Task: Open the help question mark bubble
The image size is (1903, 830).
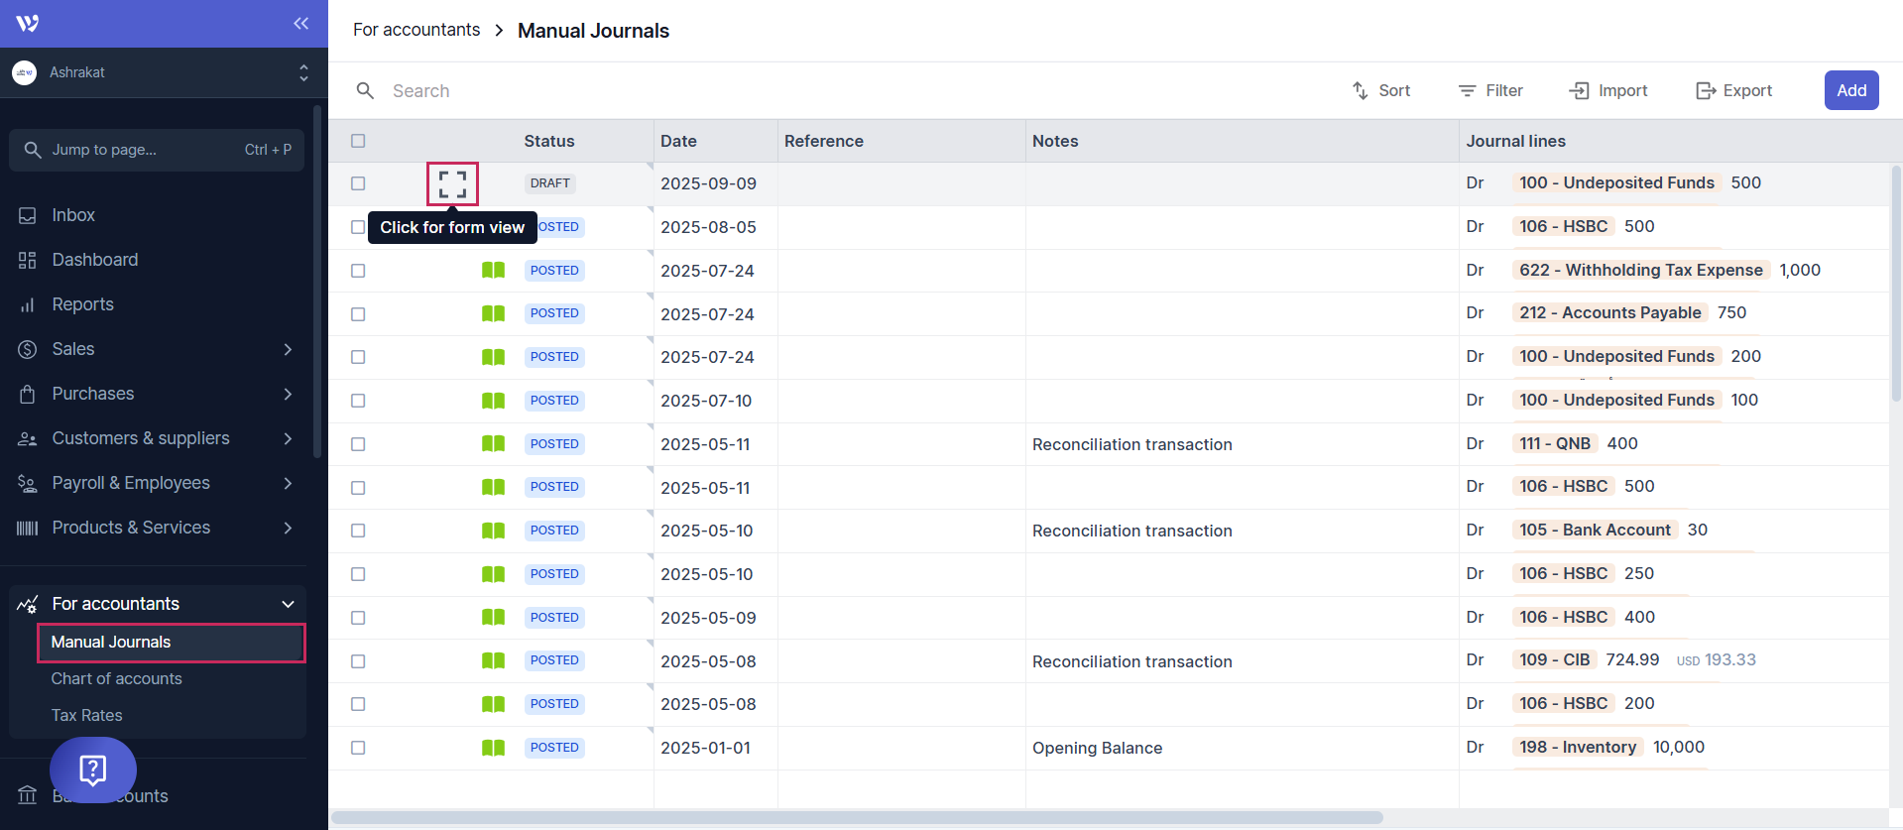Action: point(93,770)
